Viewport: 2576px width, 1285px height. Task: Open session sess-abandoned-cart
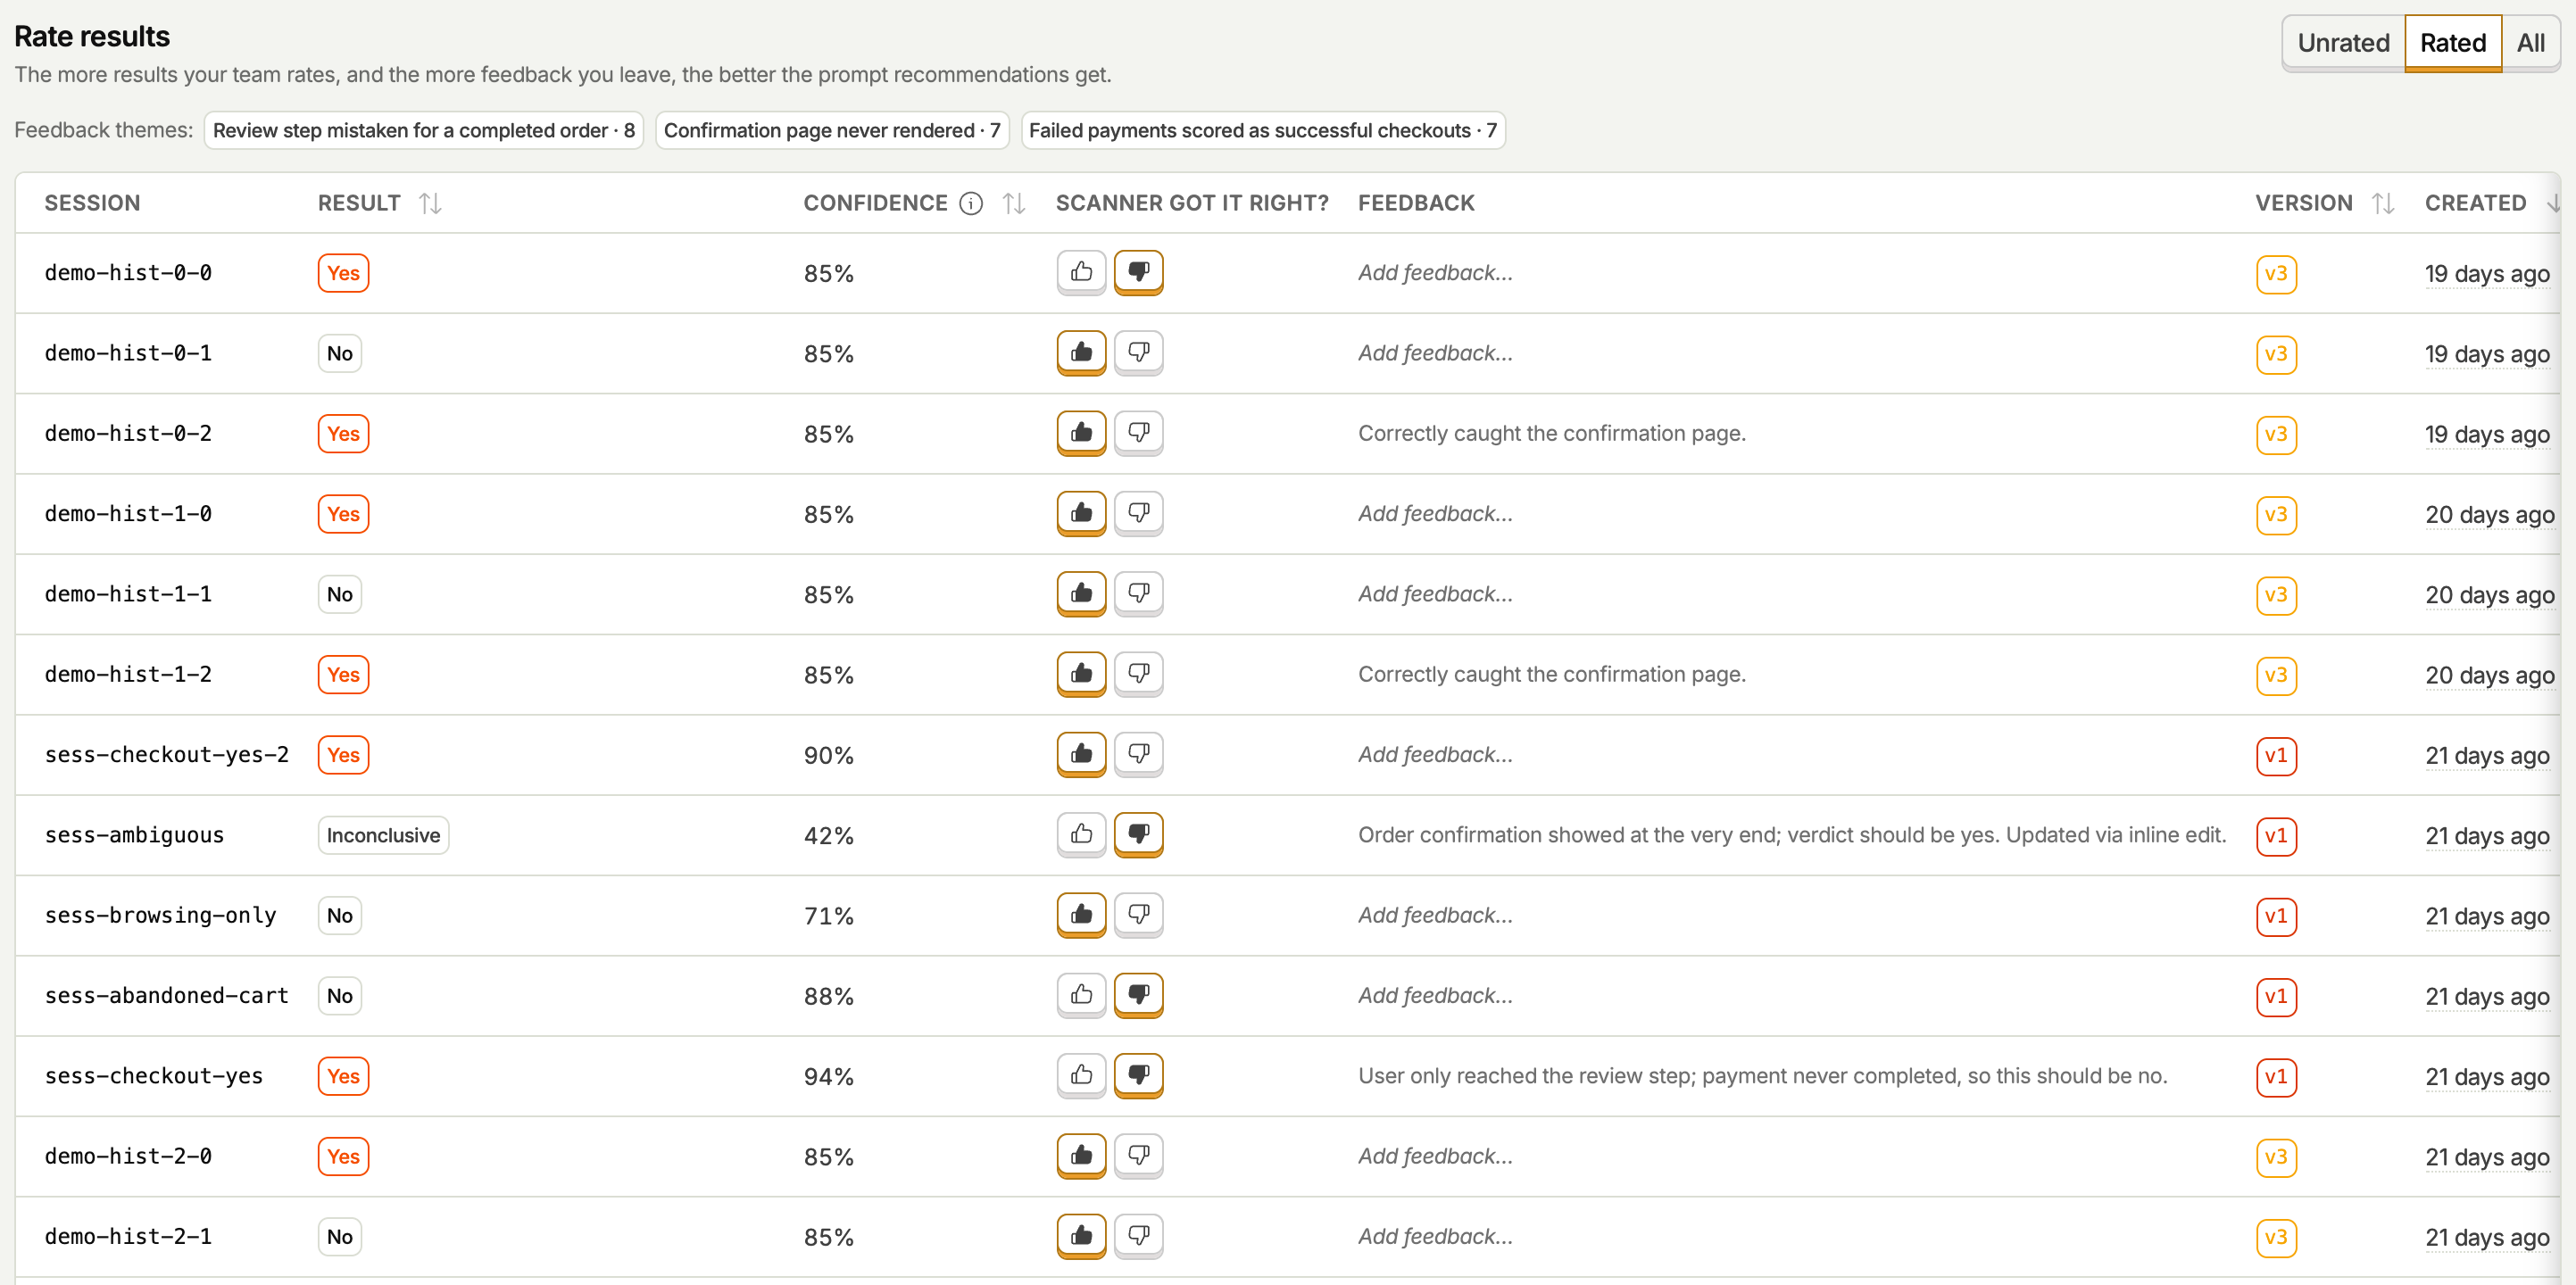point(166,995)
